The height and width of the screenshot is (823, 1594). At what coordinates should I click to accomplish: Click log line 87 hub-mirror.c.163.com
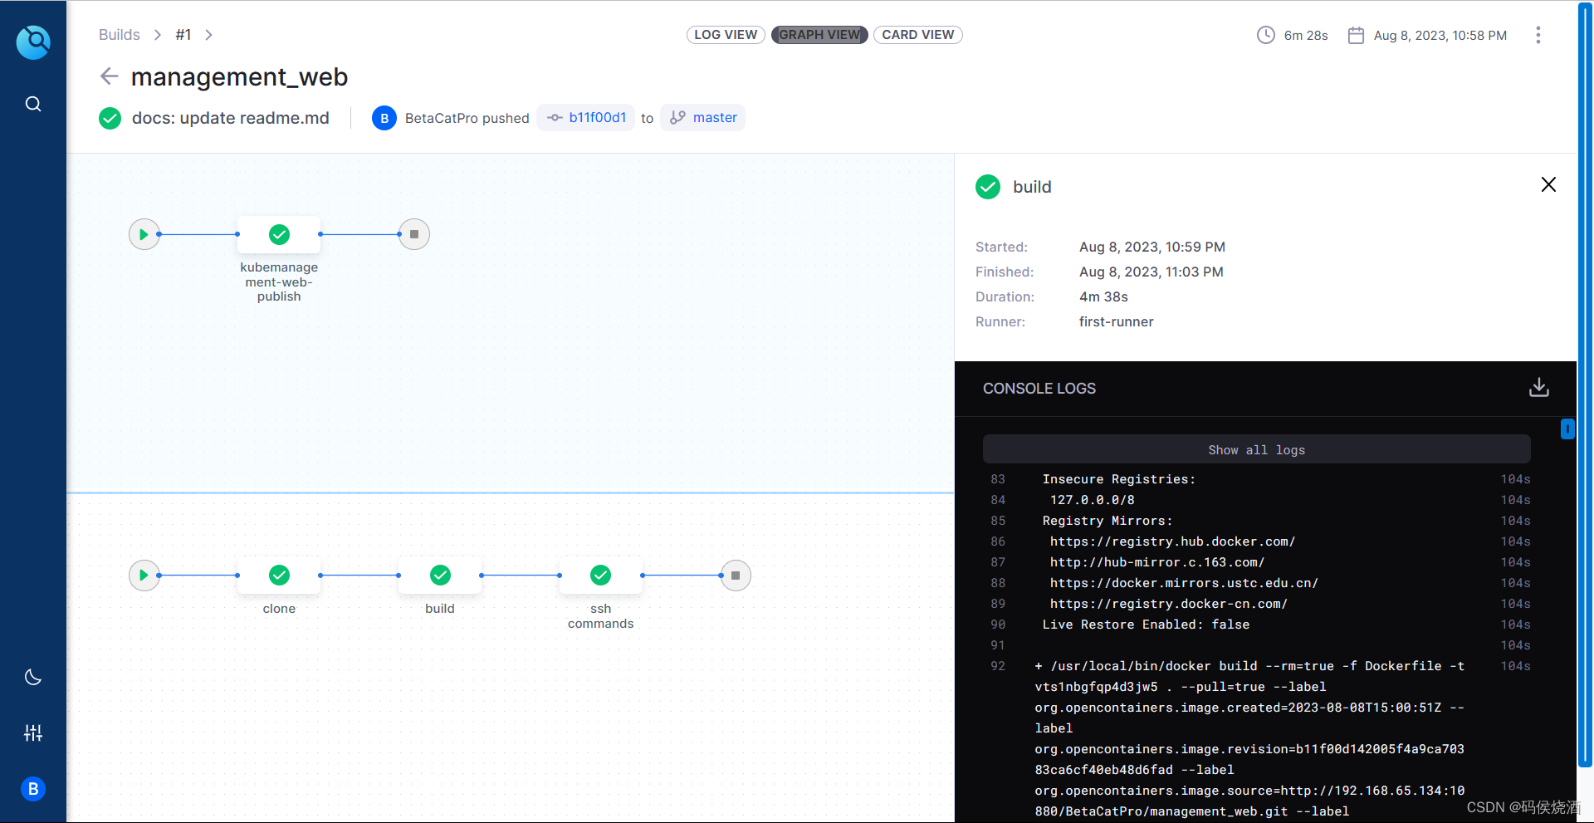click(x=1157, y=562)
